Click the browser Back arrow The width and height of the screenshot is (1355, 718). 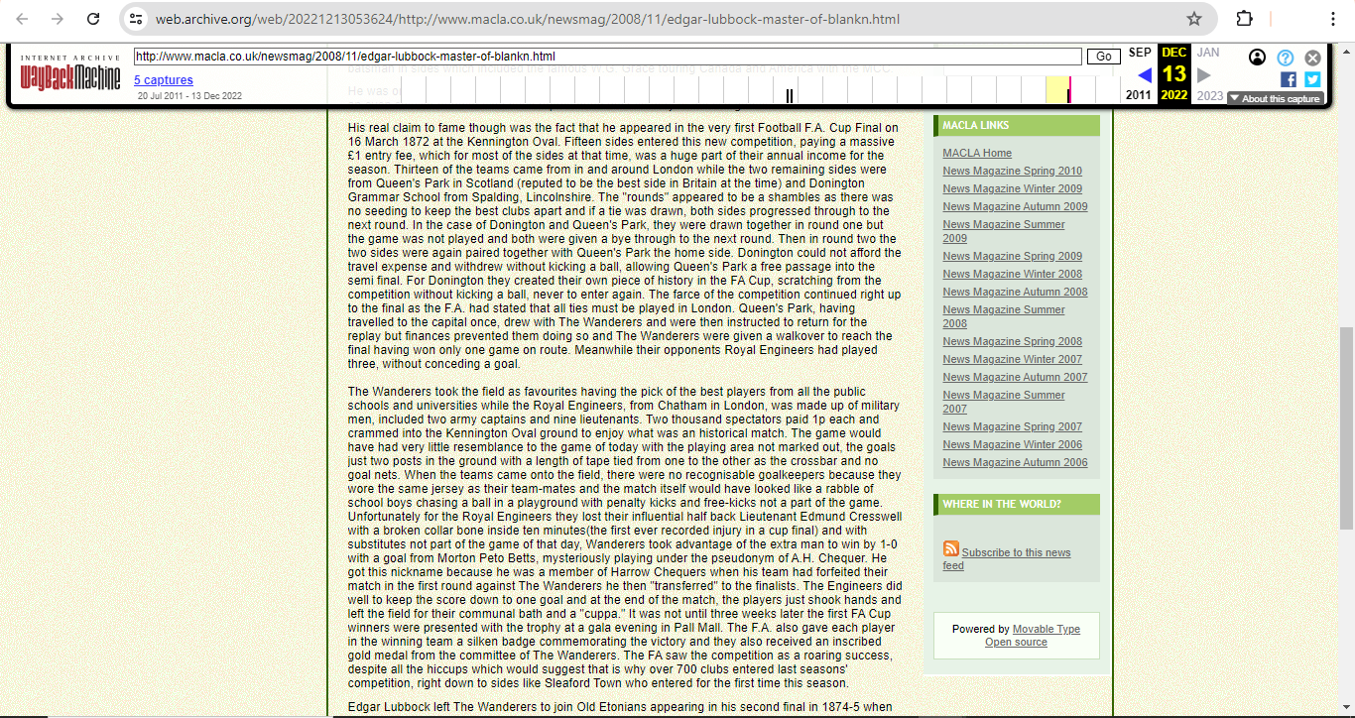23,19
